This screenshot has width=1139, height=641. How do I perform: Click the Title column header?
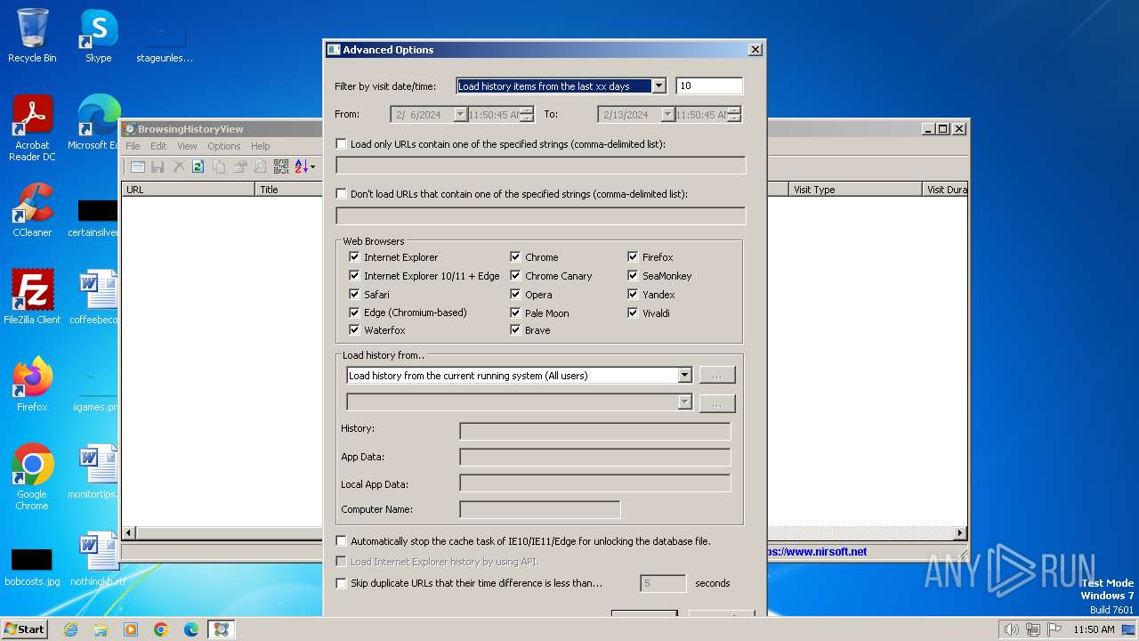[289, 190]
